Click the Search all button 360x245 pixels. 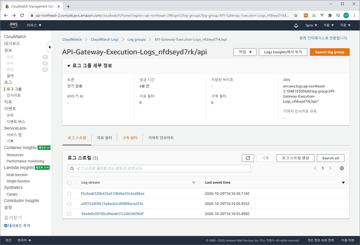331,158
